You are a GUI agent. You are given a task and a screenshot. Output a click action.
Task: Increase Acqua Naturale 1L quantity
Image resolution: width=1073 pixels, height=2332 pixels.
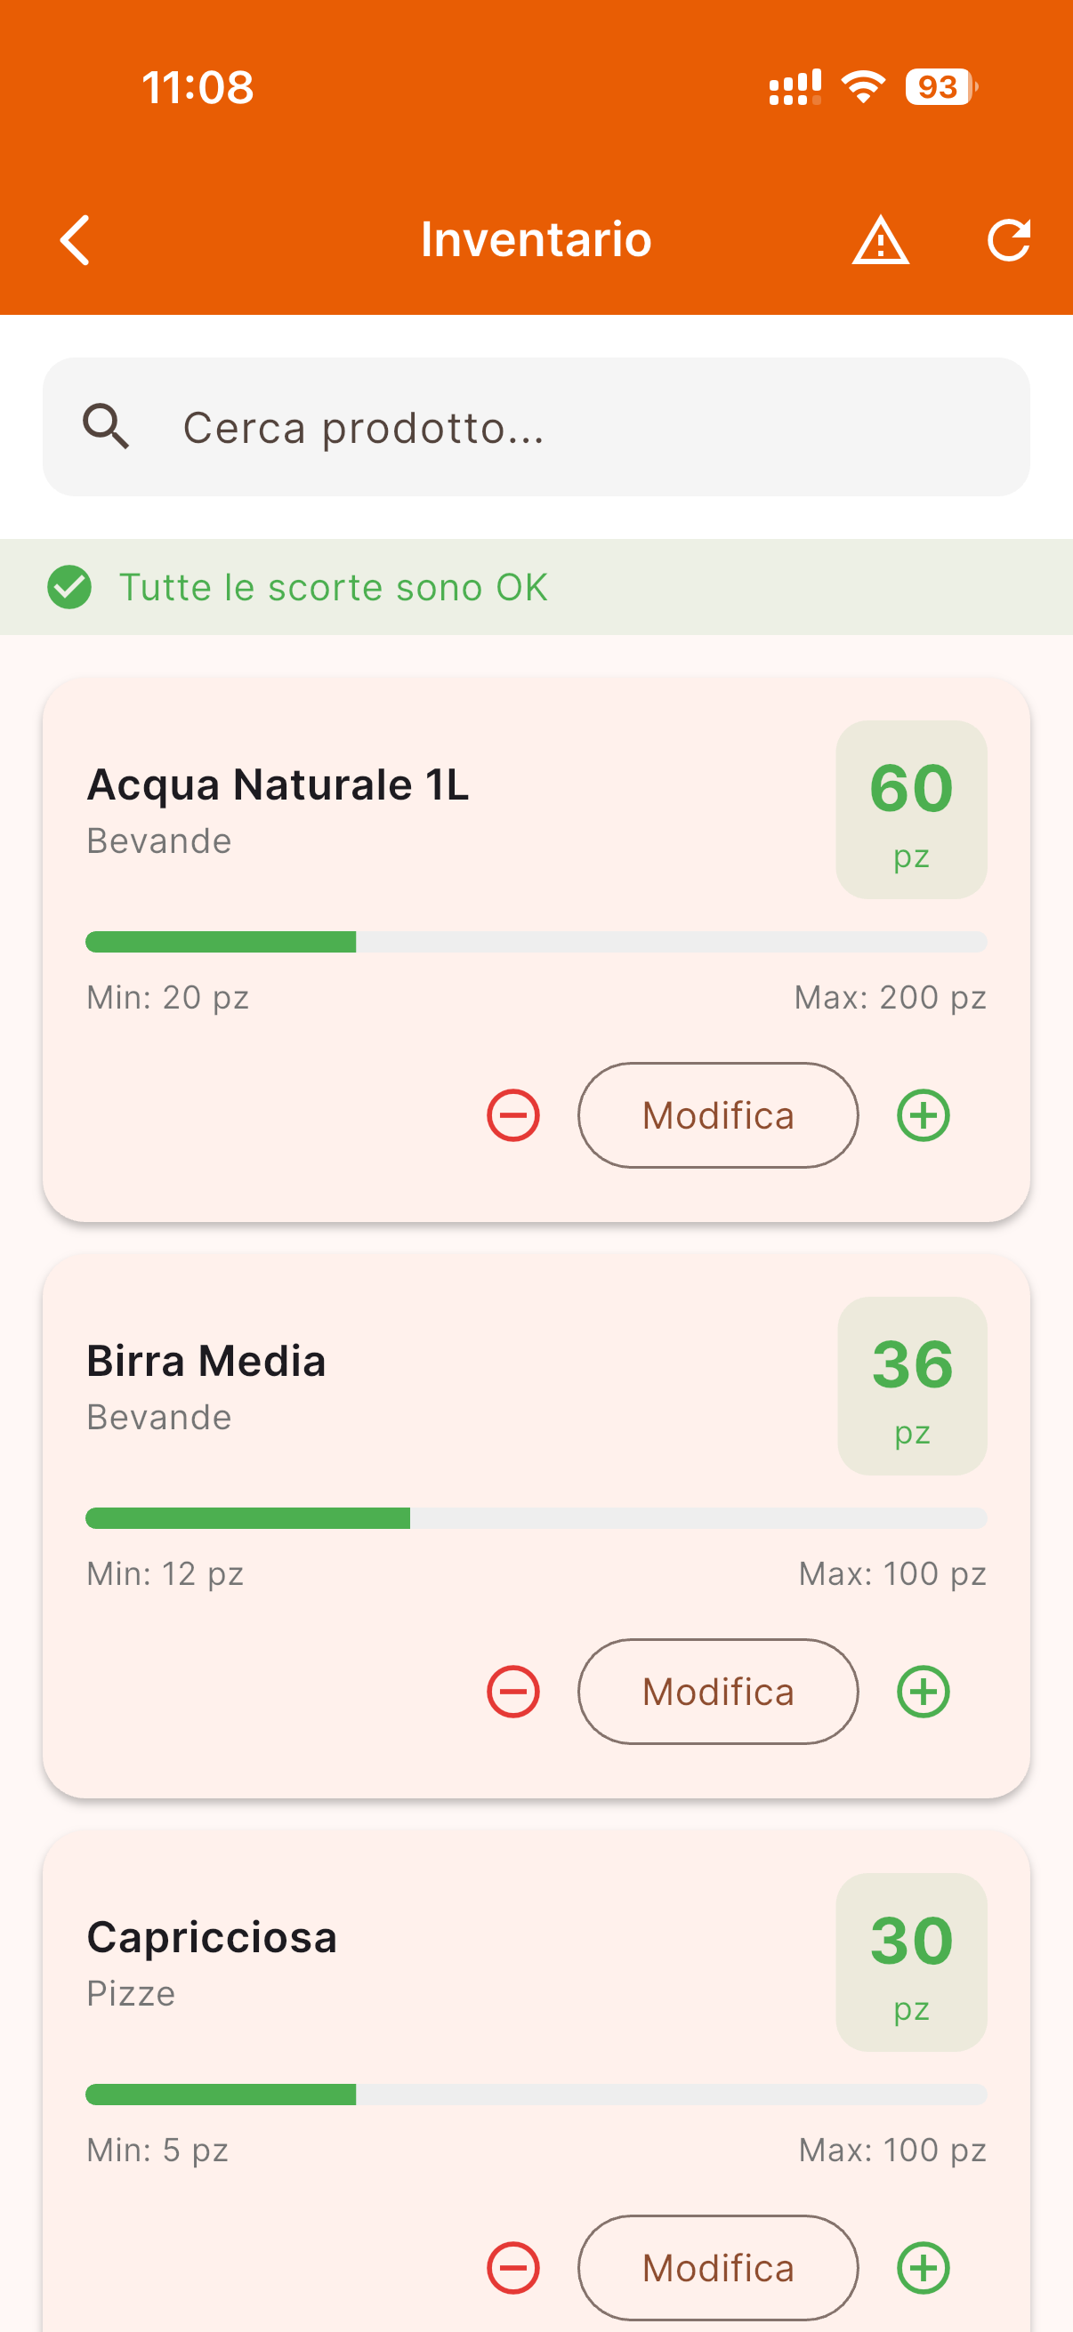[923, 1115]
